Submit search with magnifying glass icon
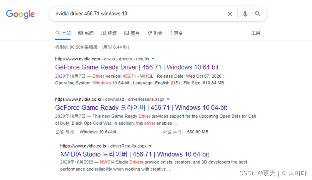 tap(258, 14)
